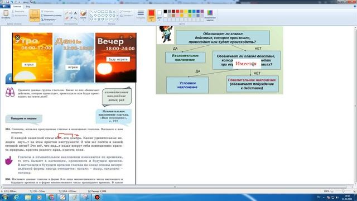Open Customize Quick Access Toolbar dropdown

point(20,2)
